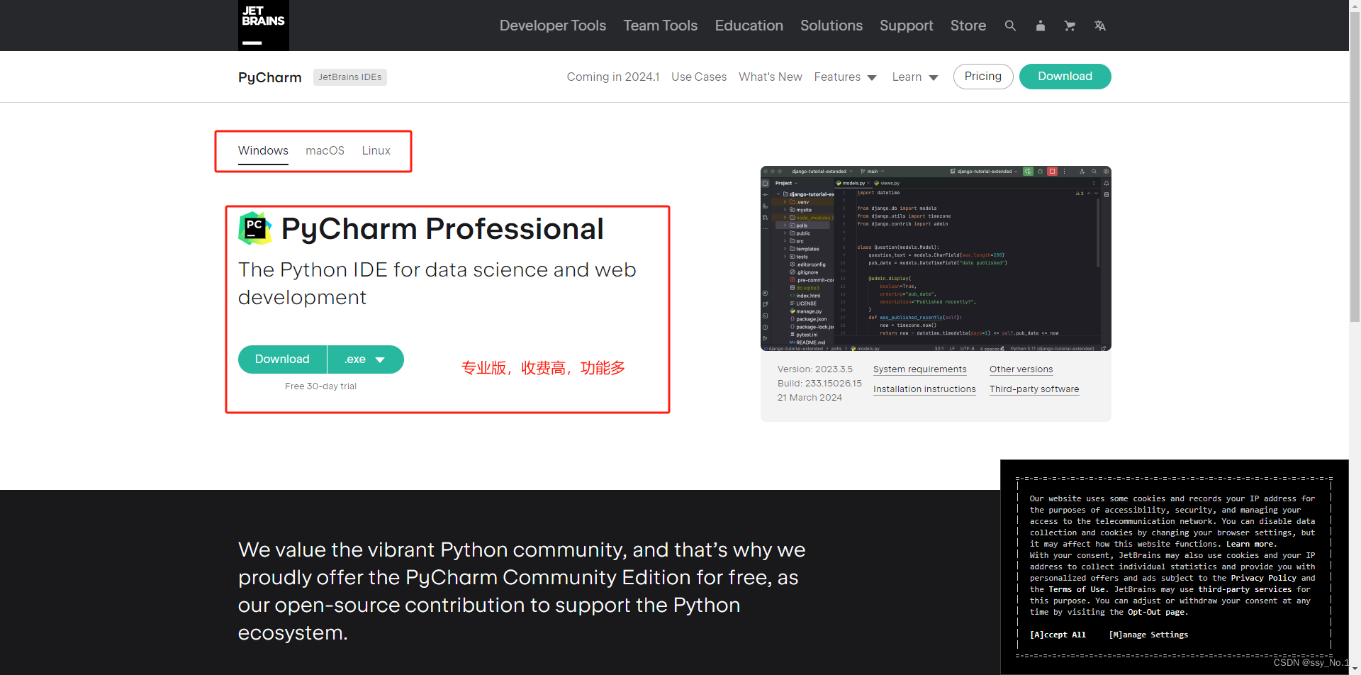Image resolution: width=1361 pixels, height=675 pixels.
Task: Open the user account icon
Action: click(x=1040, y=26)
